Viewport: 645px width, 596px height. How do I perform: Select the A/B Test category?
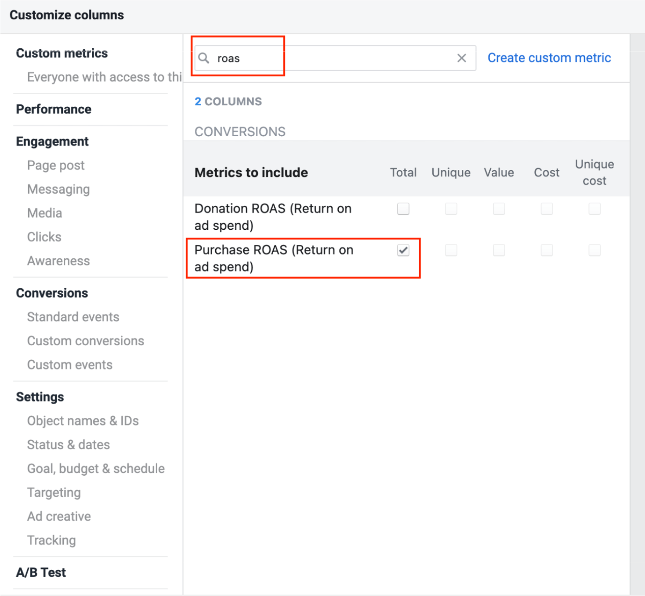click(41, 572)
